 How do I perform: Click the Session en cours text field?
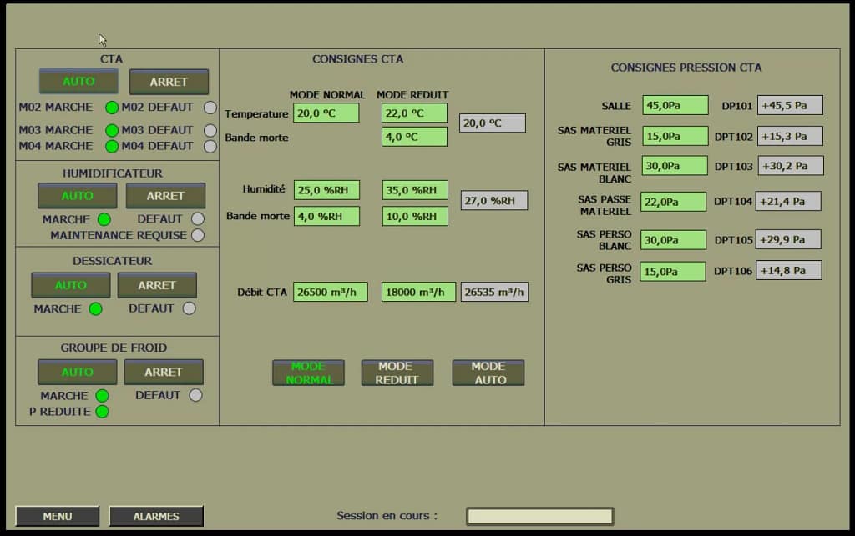click(x=539, y=516)
